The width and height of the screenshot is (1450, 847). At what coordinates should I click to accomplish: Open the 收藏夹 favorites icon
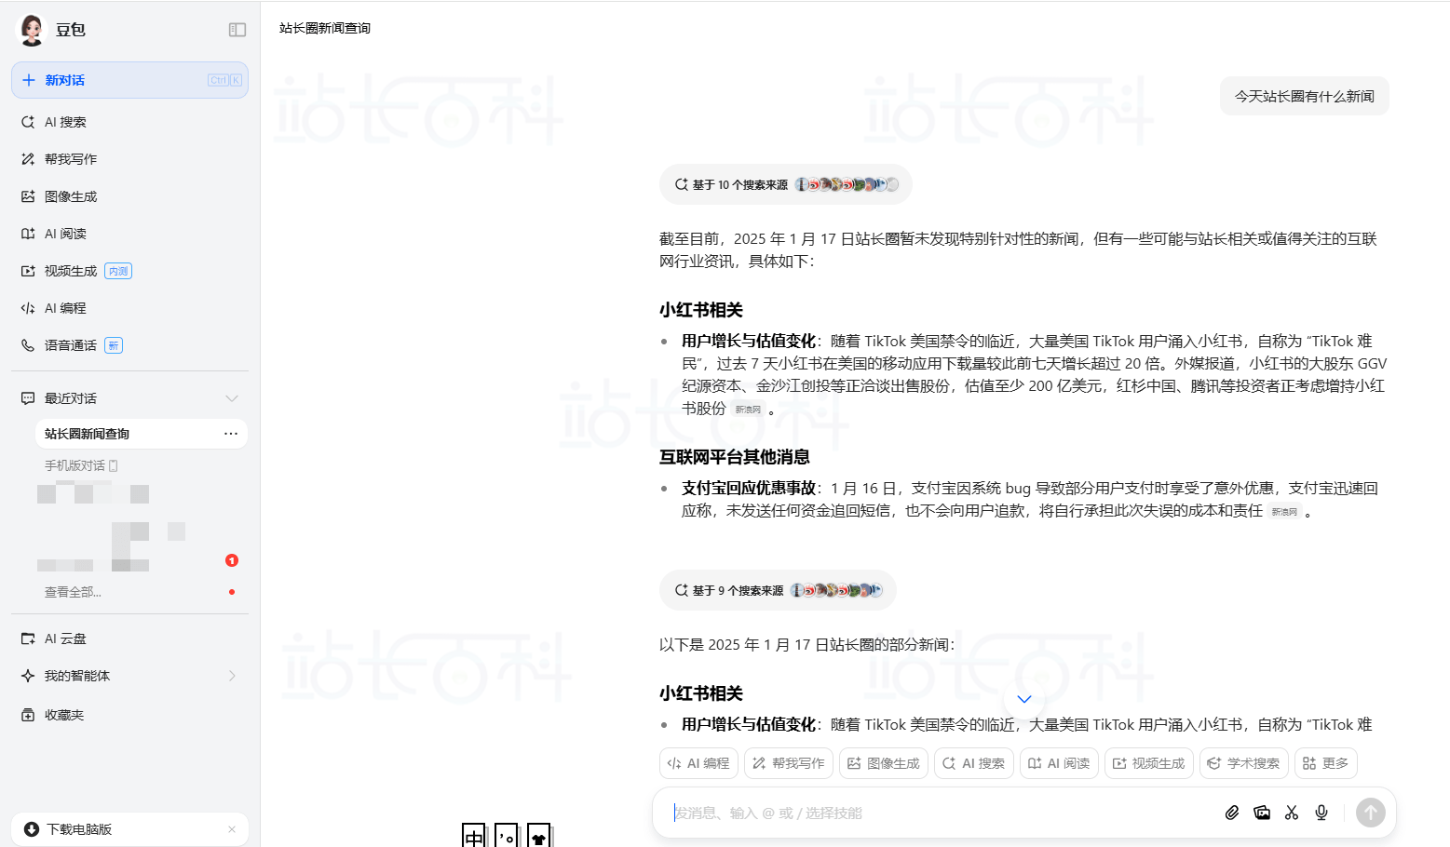pos(28,715)
